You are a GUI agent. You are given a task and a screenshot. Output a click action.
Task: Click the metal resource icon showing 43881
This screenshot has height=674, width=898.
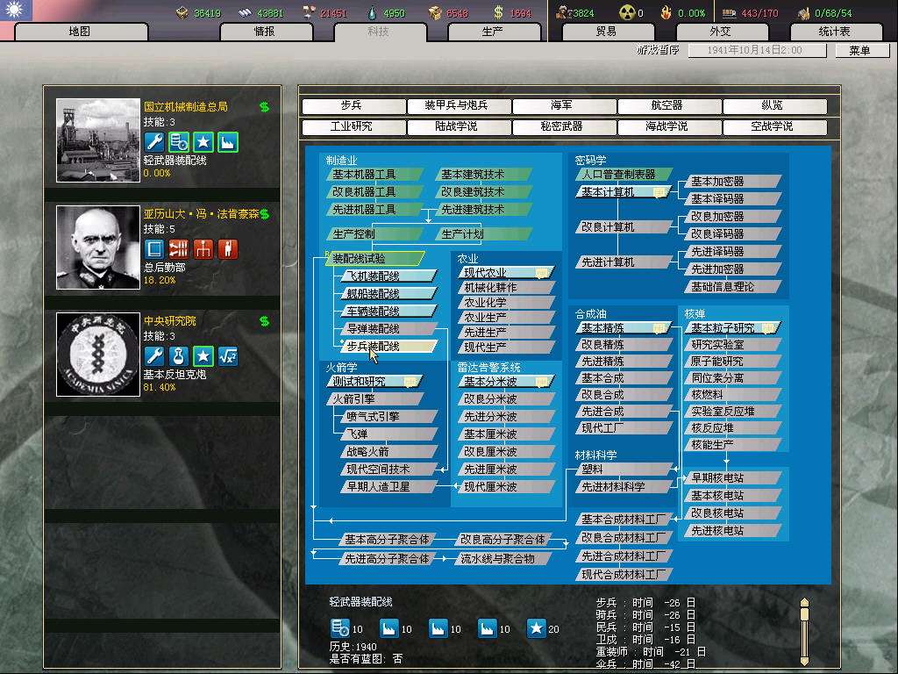(x=246, y=12)
